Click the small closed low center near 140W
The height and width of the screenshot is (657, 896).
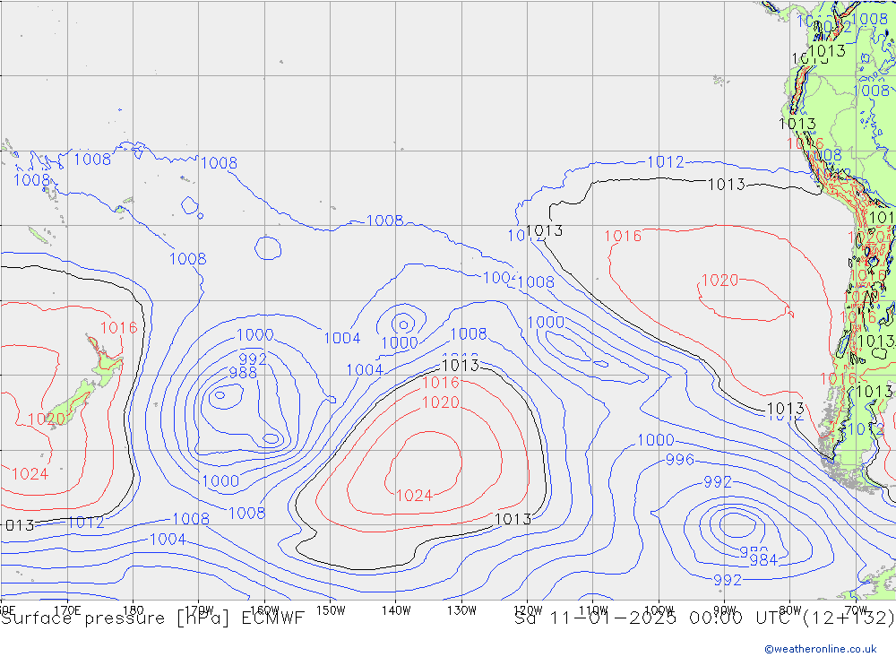pos(402,324)
